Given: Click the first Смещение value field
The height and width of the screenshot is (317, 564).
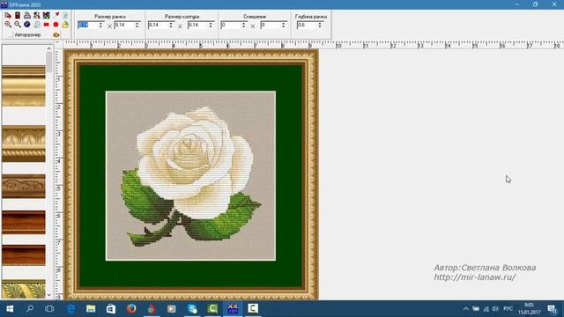Looking at the screenshot, I should pos(231,25).
